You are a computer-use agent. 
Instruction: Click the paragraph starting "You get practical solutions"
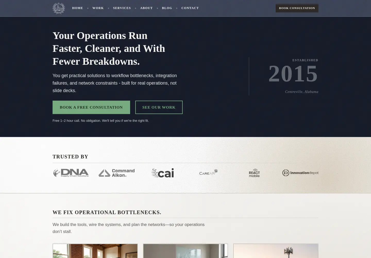click(x=115, y=83)
